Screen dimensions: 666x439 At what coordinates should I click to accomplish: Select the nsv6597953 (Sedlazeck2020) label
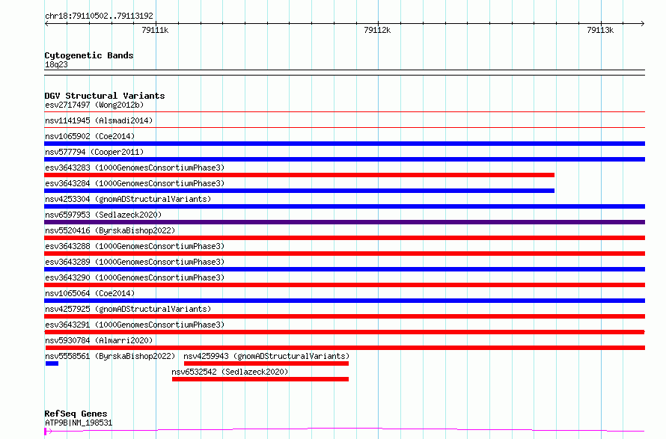coord(103,215)
